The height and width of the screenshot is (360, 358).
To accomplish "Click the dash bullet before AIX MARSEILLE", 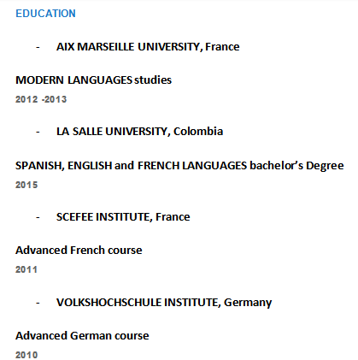I will pyautogui.click(x=38, y=47).
